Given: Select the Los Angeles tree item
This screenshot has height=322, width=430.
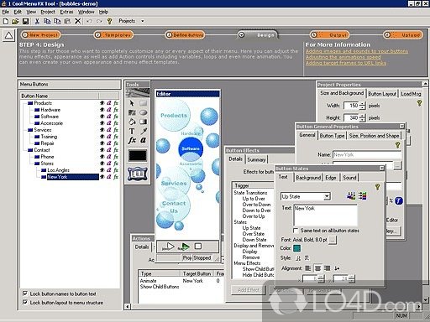Looking at the screenshot, I should [x=58, y=170].
